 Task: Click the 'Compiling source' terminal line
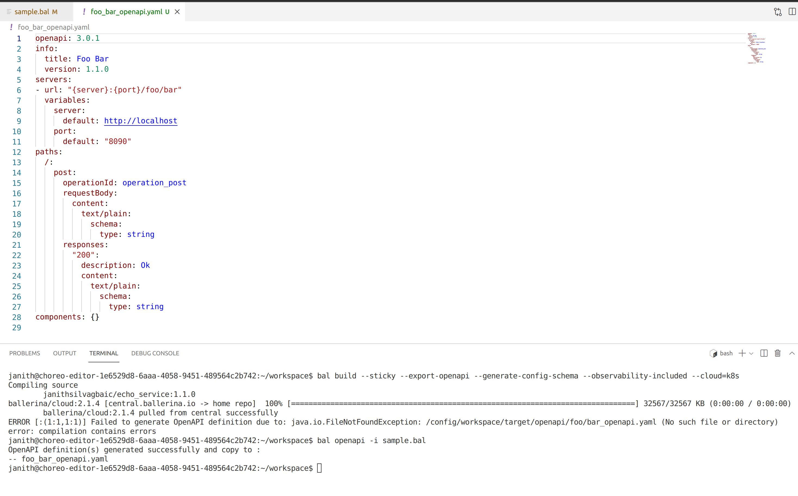coord(43,385)
